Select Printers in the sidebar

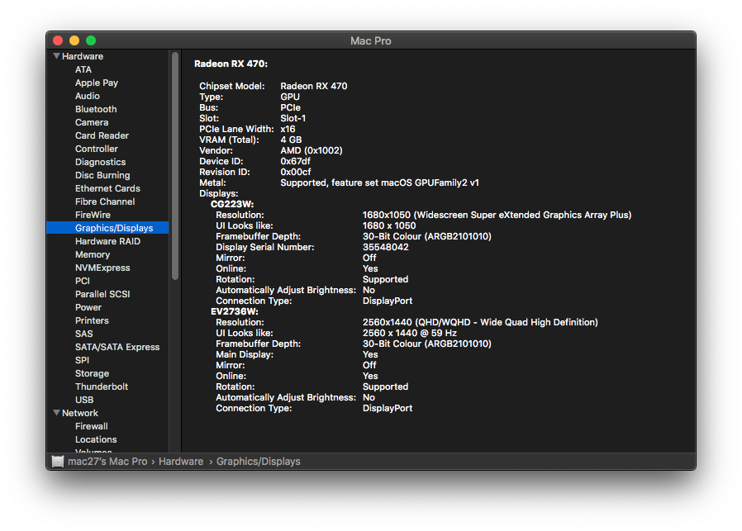(92, 321)
